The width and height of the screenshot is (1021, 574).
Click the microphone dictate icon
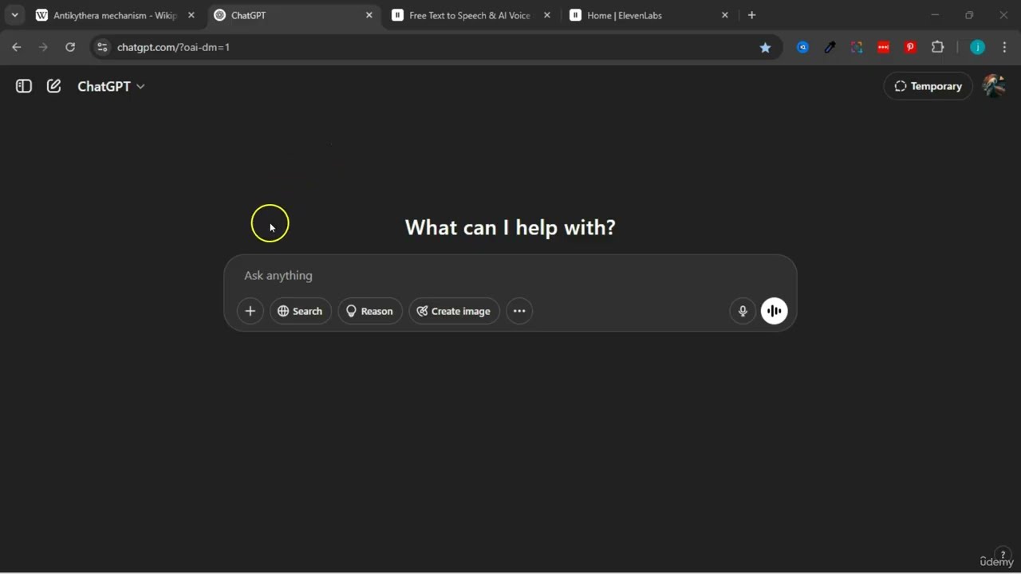[743, 311]
